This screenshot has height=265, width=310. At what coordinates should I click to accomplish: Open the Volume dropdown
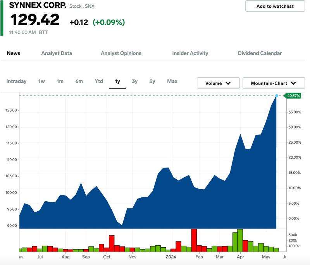tap(218, 83)
